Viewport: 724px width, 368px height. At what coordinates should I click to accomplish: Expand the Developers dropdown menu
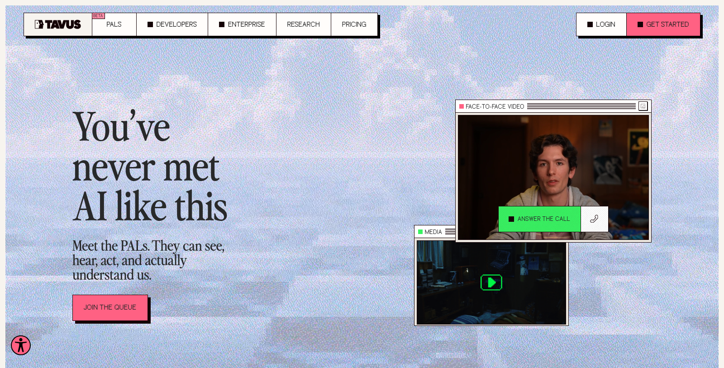tap(172, 24)
